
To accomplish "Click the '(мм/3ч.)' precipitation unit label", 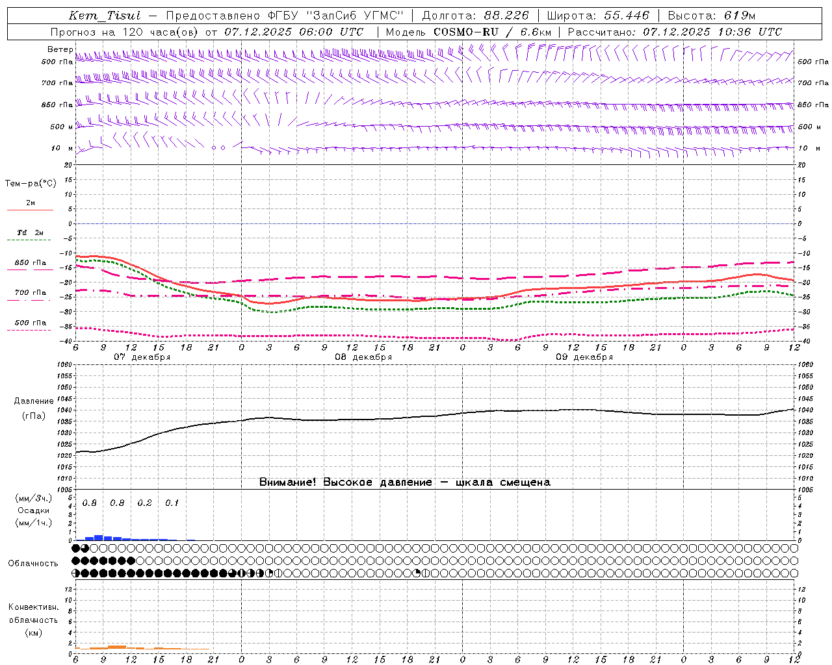I will pos(33,498).
